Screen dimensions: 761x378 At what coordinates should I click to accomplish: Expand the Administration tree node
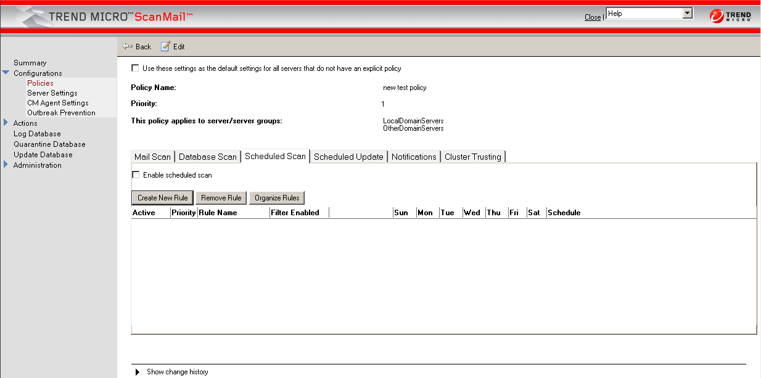pyautogui.click(x=6, y=165)
